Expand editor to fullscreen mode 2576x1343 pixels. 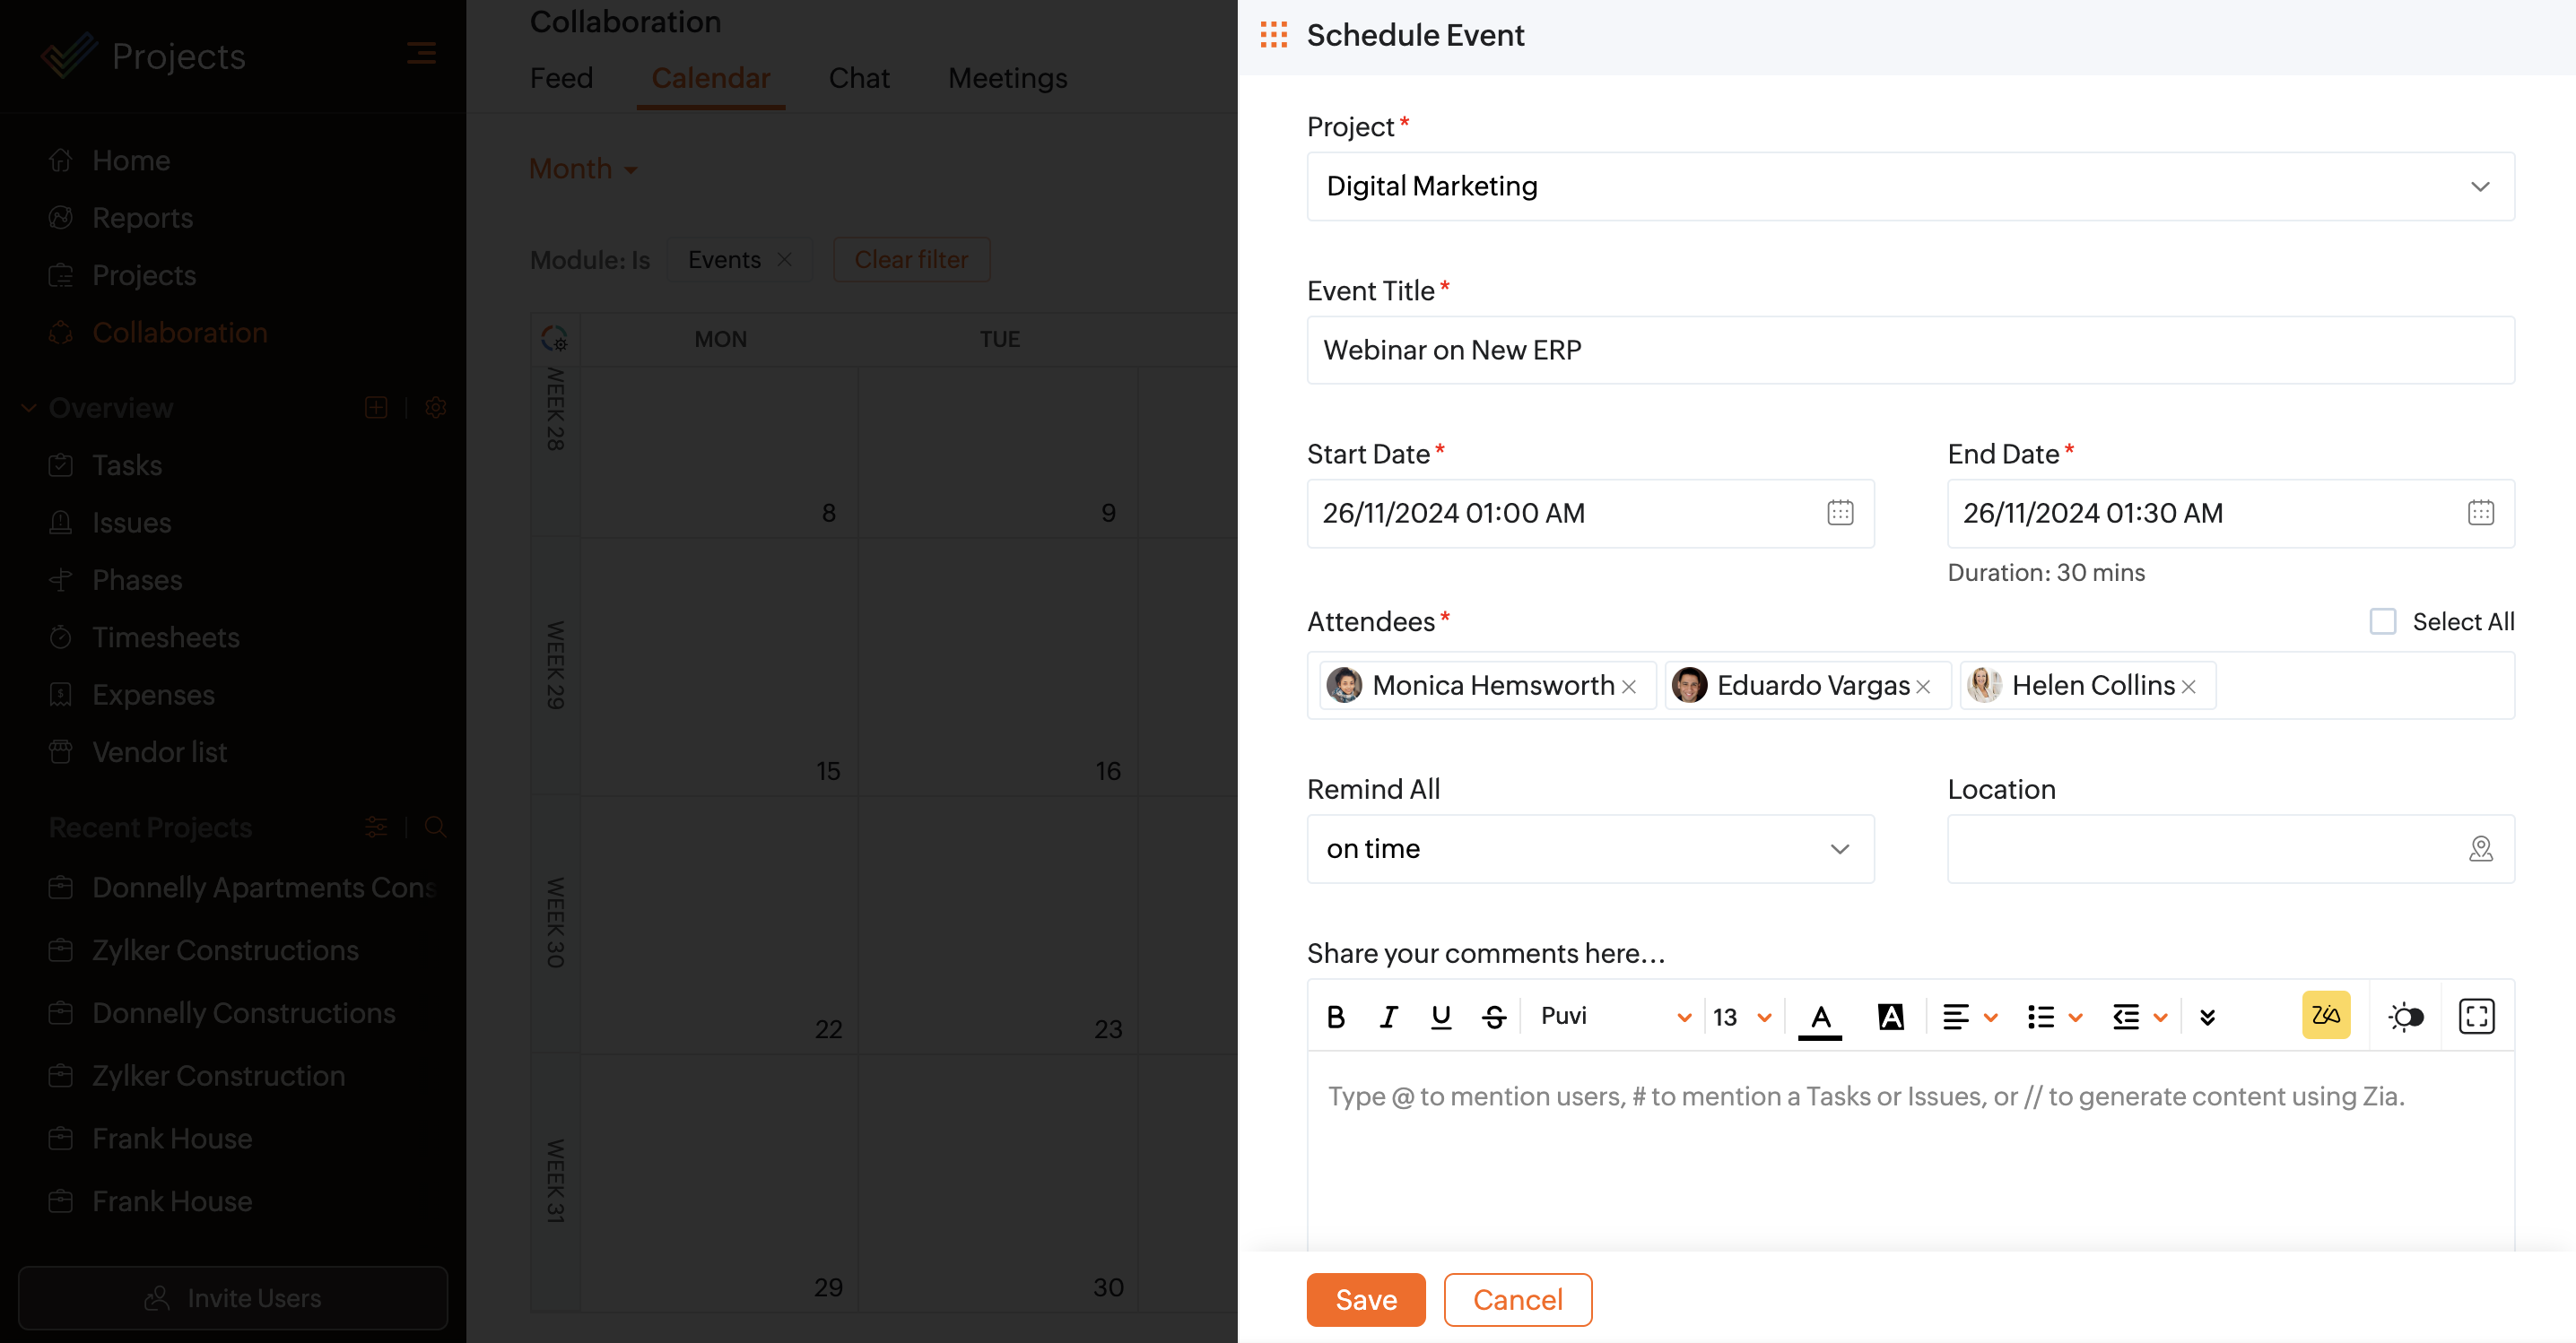point(2476,1017)
